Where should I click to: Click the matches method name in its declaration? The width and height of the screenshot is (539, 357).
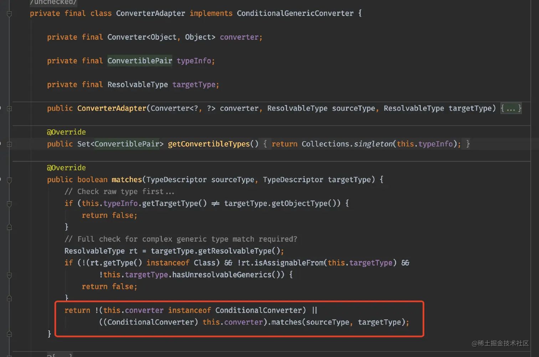click(x=127, y=180)
